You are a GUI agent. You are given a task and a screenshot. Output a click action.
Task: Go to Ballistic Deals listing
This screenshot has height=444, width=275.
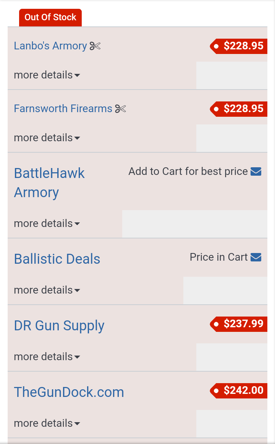57,259
